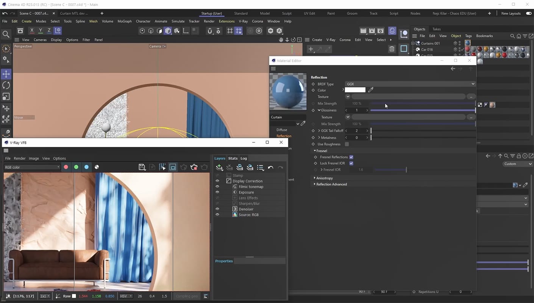534x303 pixels.
Task: Open the BRDF Type GGX dropdown
Action: pyautogui.click(x=410, y=84)
